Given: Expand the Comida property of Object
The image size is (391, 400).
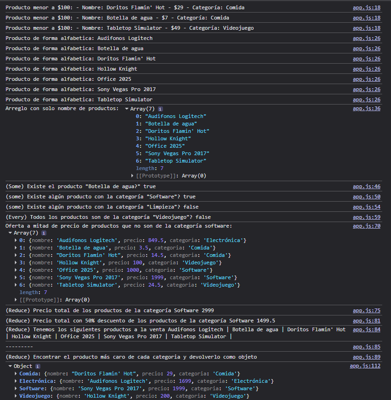Looking at the screenshot, I should point(16,374).
